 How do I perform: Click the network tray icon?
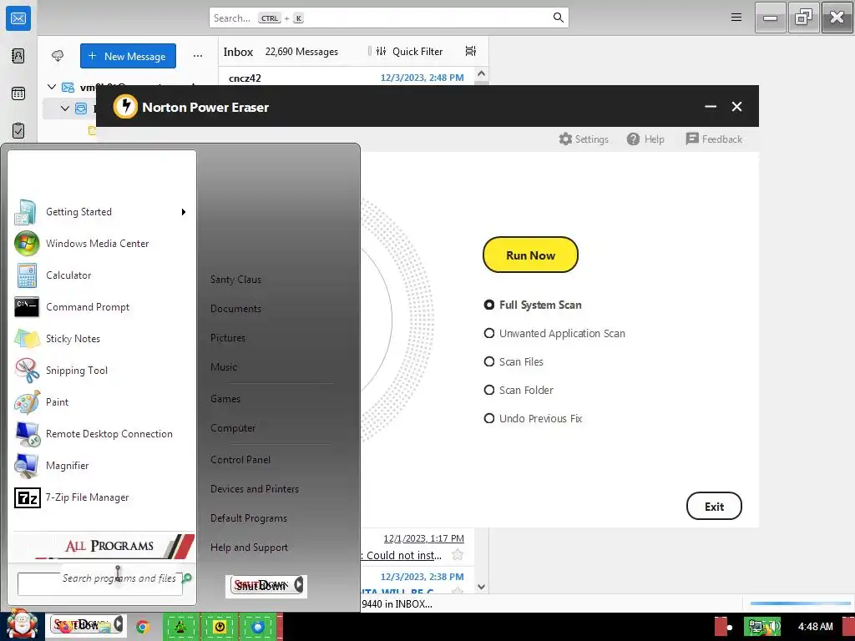(x=756, y=627)
